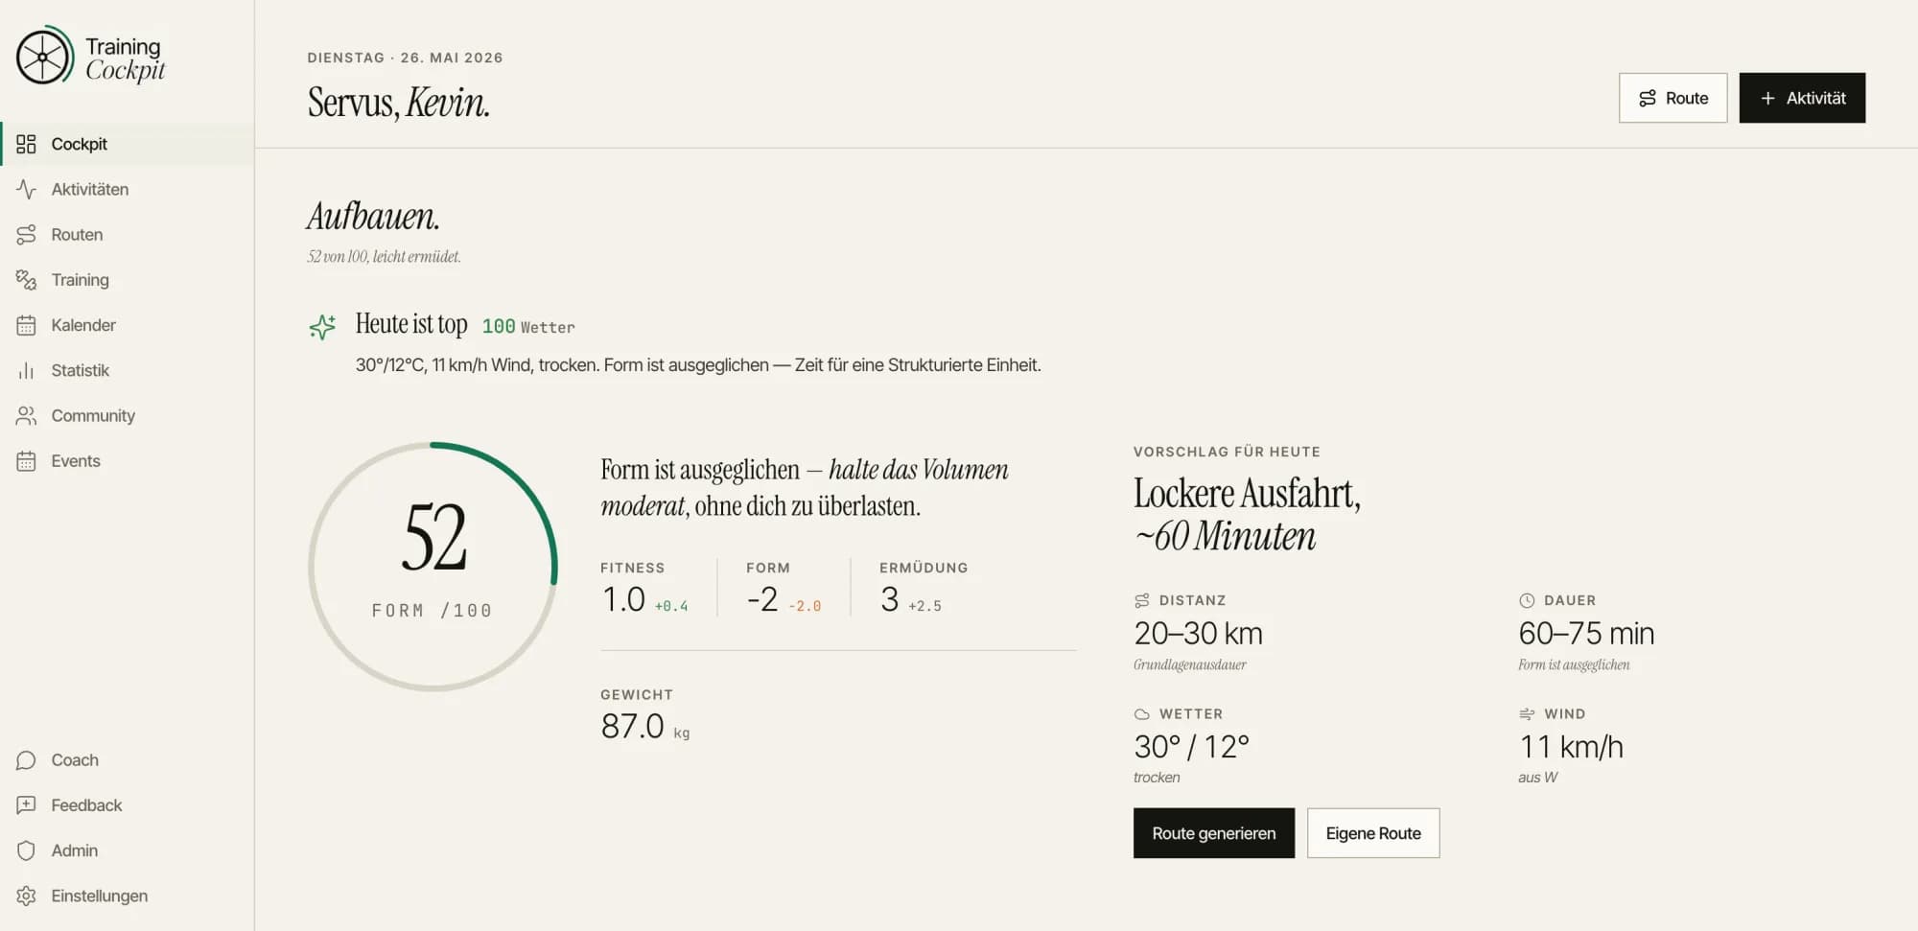1918x931 pixels.
Task: Click the +2.5 Ermüdung change value
Action: point(924,606)
